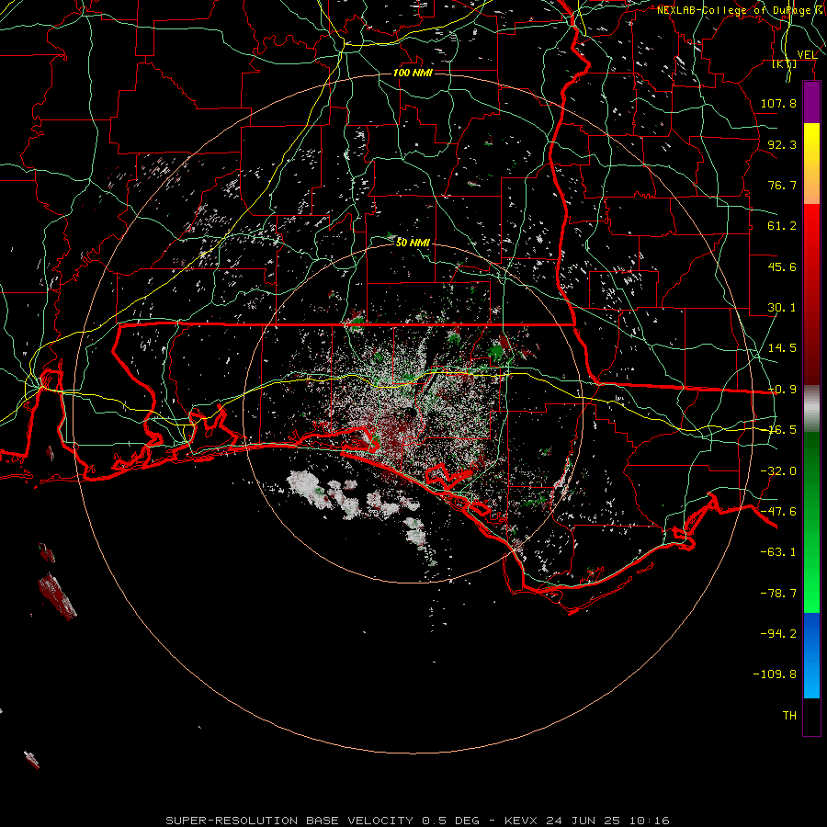Click the 14.5 legend value

tap(782, 348)
